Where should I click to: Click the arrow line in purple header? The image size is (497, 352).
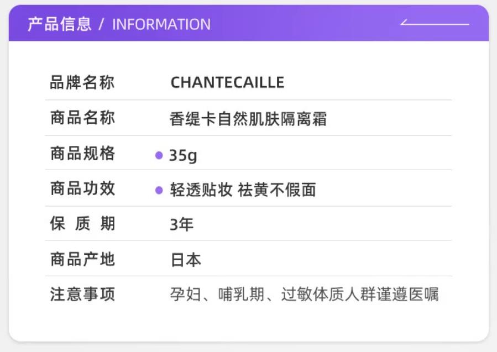tap(435, 24)
